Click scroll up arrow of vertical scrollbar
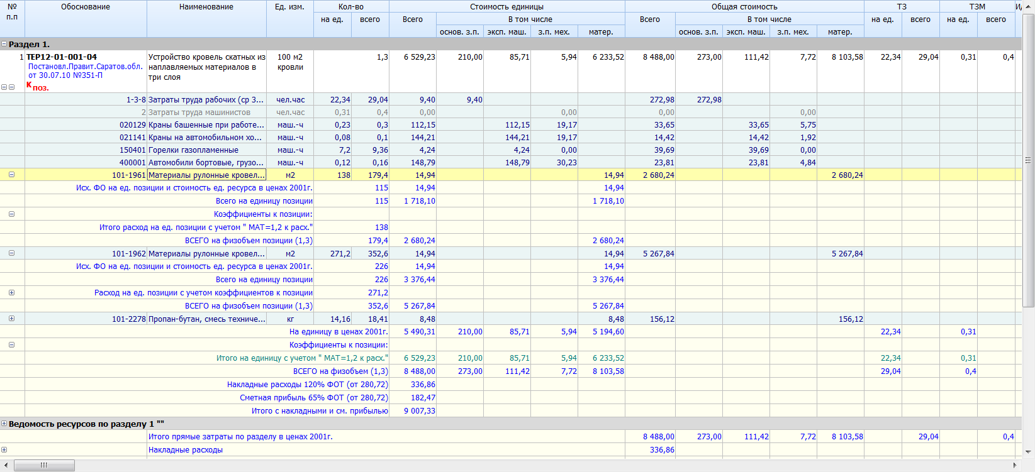 pyautogui.click(x=1029, y=5)
